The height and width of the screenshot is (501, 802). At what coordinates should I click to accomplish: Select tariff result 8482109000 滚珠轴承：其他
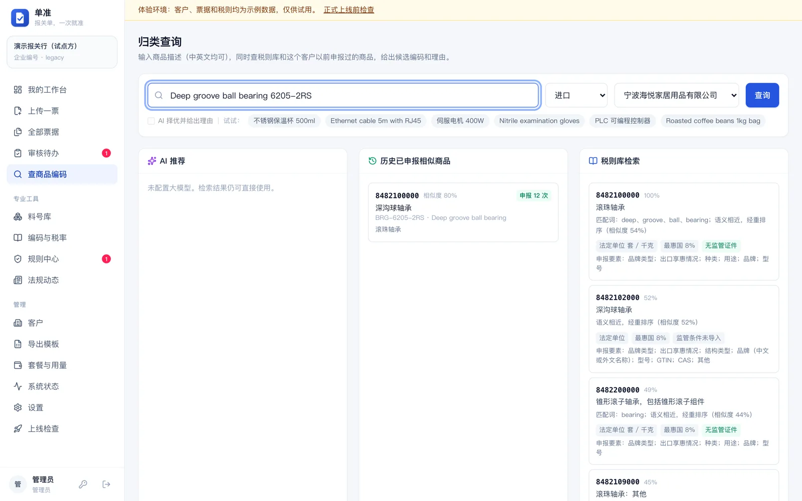(684, 485)
